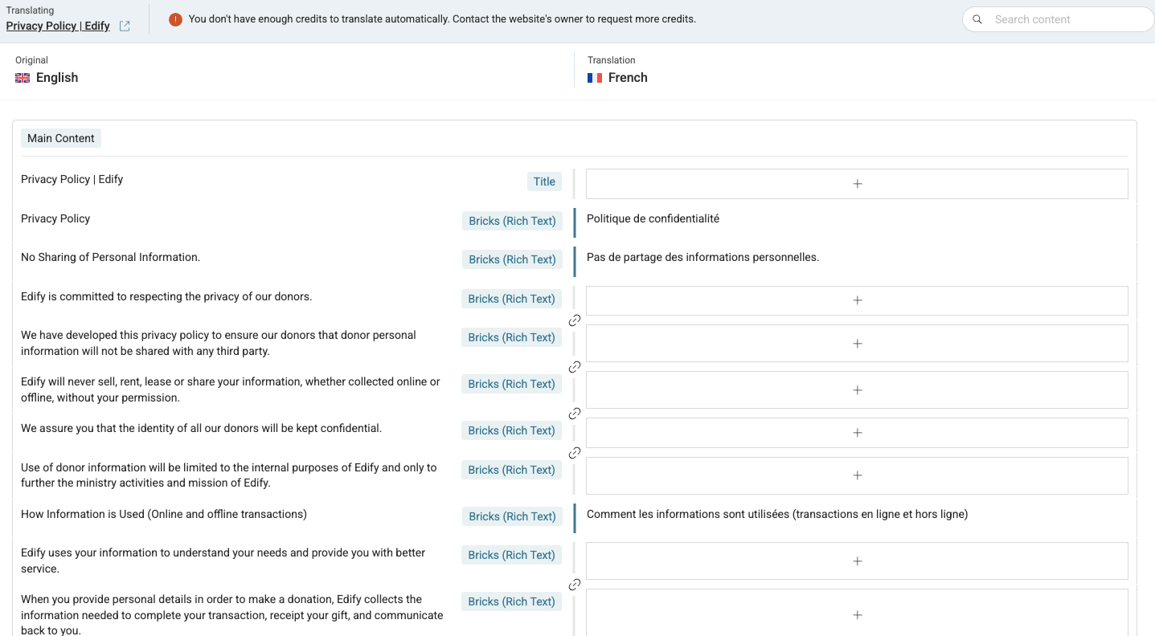Click the search magnifier icon
Image resolution: width=1155 pixels, height=636 pixels.
(x=977, y=19)
